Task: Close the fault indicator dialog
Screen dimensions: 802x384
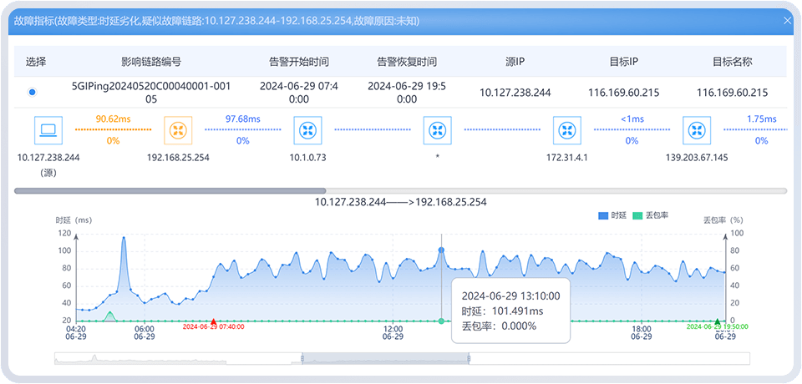Action: point(787,20)
